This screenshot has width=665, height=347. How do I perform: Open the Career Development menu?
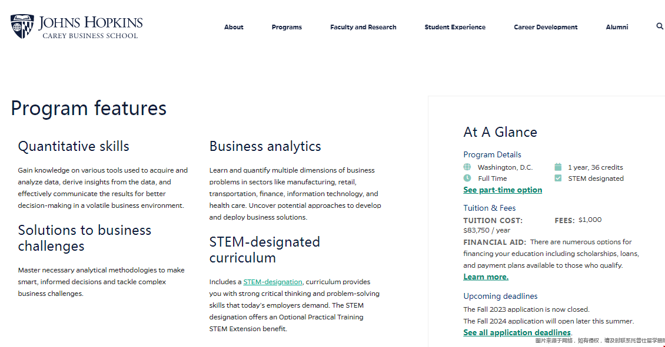click(x=546, y=27)
